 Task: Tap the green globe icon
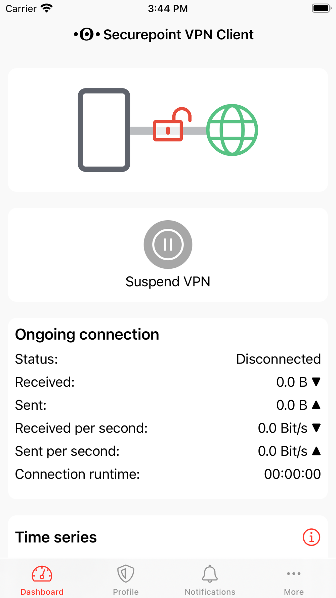pyautogui.click(x=232, y=130)
